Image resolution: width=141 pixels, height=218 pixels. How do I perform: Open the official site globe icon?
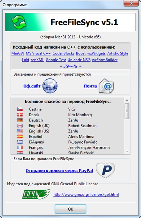(50, 86)
